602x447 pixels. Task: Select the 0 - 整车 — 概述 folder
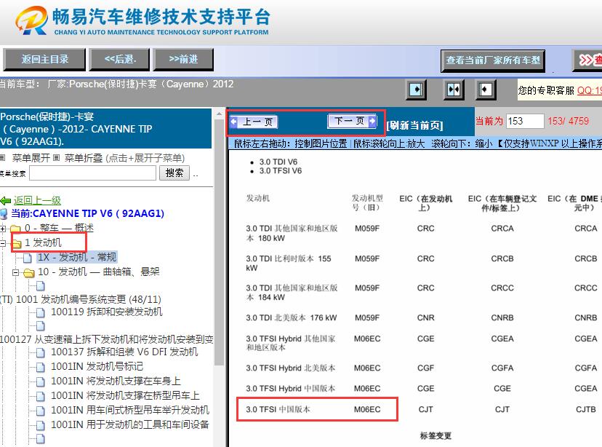[x=59, y=228]
